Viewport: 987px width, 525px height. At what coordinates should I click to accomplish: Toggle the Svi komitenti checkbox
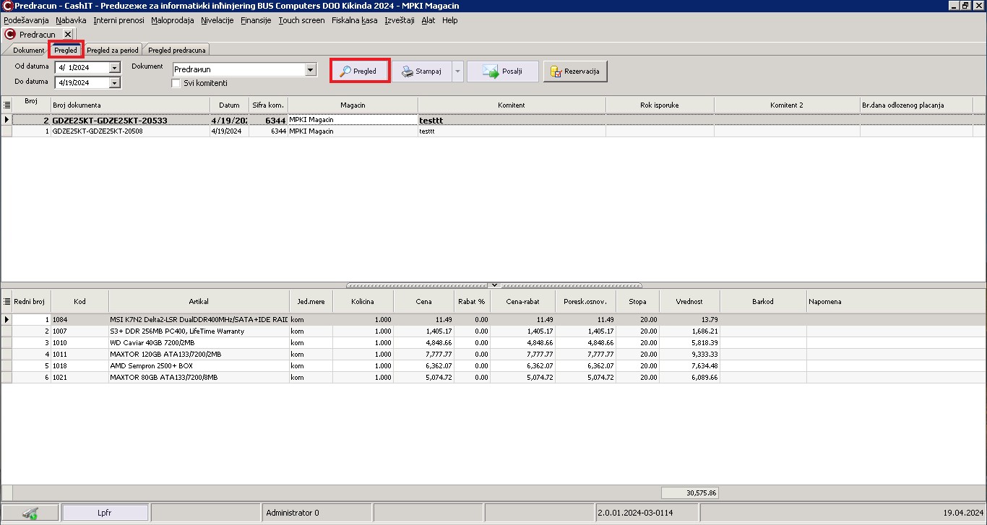coord(176,83)
